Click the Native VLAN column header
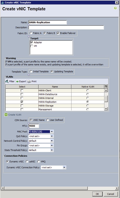Viewport: 120px width, 198px height. point(88,87)
